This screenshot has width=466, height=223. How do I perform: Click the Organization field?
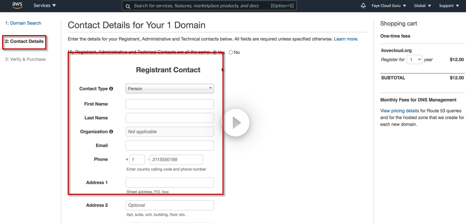coord(170,132)
